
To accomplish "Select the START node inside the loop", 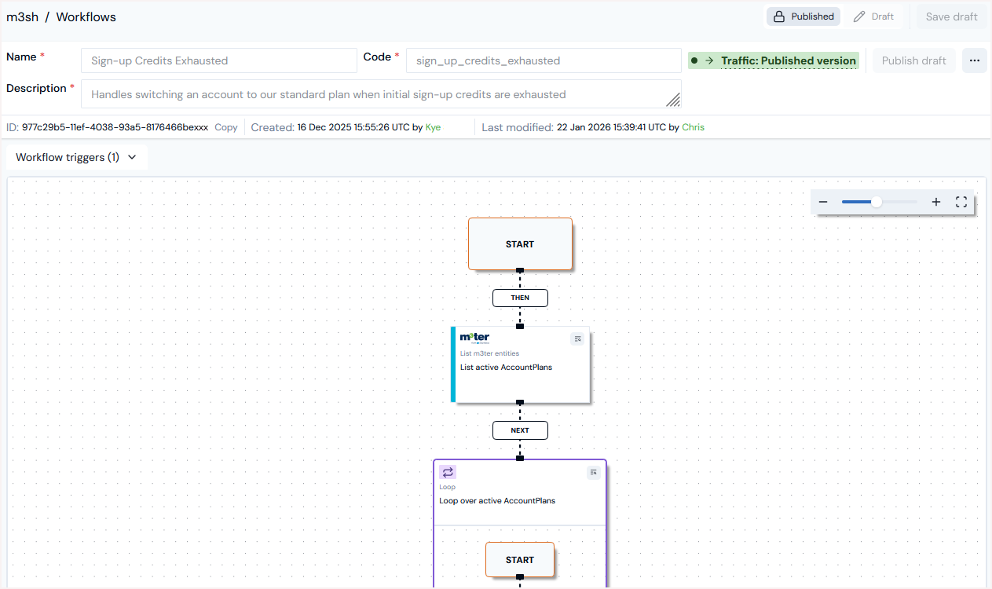I will pyautogui.click(x=520, y=560).
